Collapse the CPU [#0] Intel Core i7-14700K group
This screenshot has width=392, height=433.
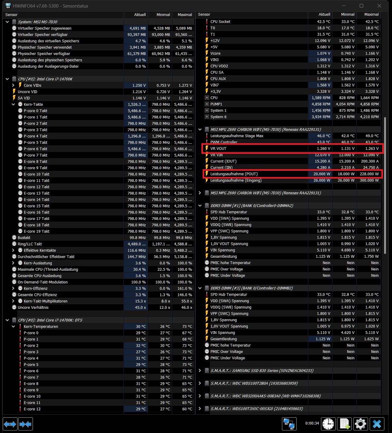(x=7, y=79)
